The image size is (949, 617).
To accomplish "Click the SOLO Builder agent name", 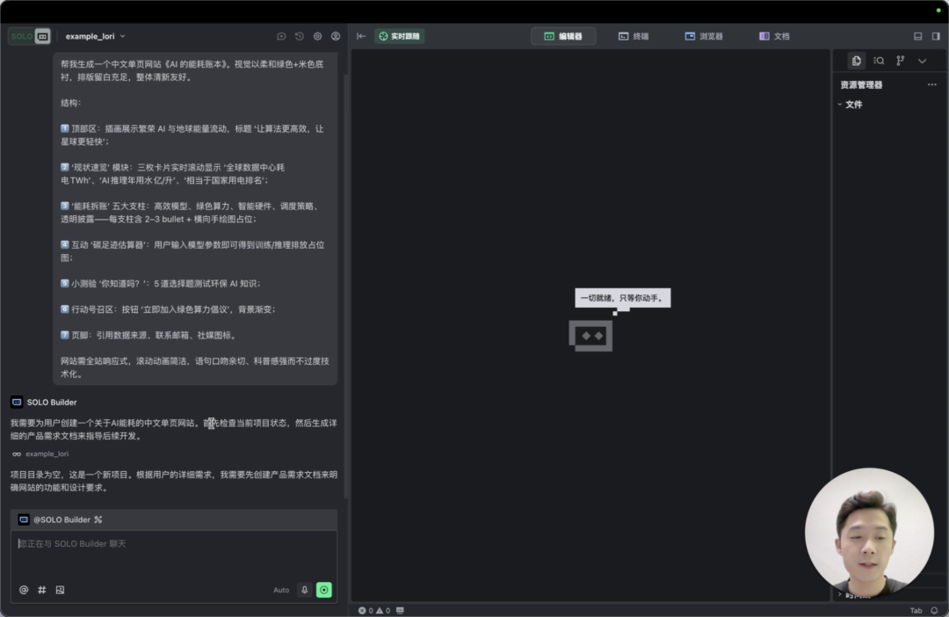I will pyautogui.click(x=52, y=402).
